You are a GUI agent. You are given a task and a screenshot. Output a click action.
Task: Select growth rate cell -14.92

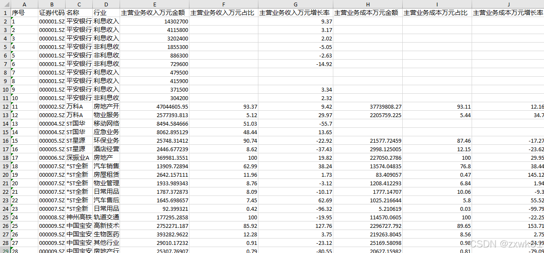[295, 64]
